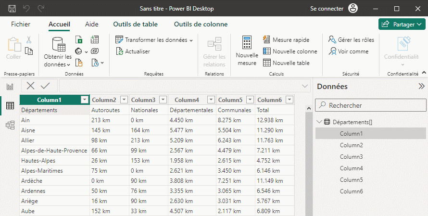This screenshot has height=216, width=428.
Task: Select Column4 in the Données pane
Action: (x=351, y=168)
